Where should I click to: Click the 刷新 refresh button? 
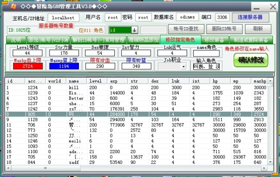coord(258,29)
